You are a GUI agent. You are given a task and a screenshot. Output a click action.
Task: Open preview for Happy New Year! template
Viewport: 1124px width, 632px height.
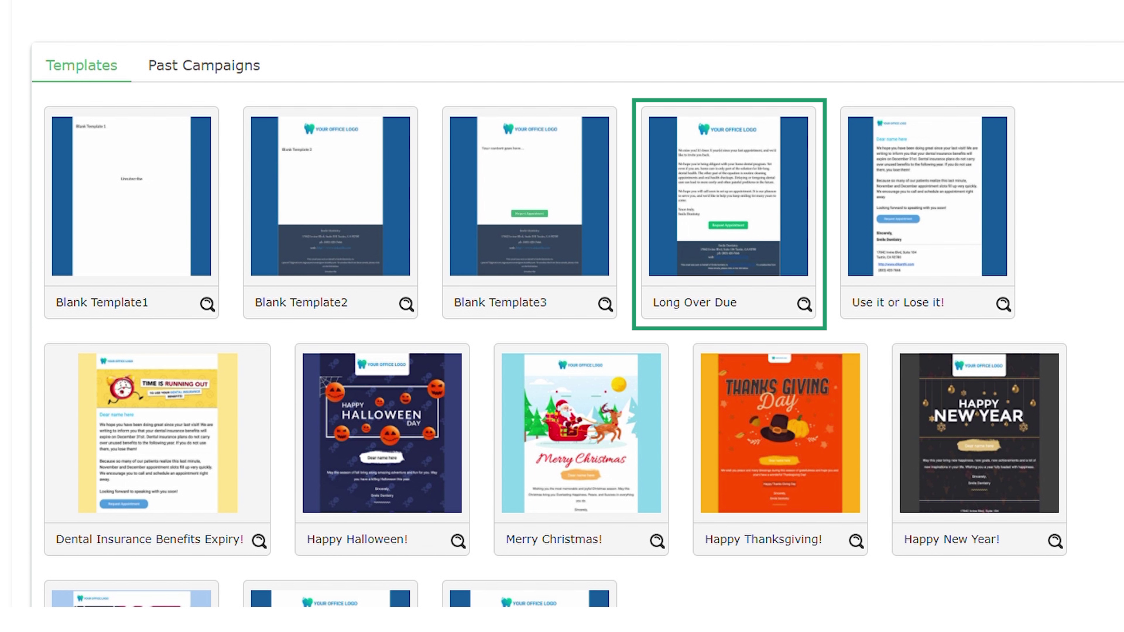tap(1056, 541)
